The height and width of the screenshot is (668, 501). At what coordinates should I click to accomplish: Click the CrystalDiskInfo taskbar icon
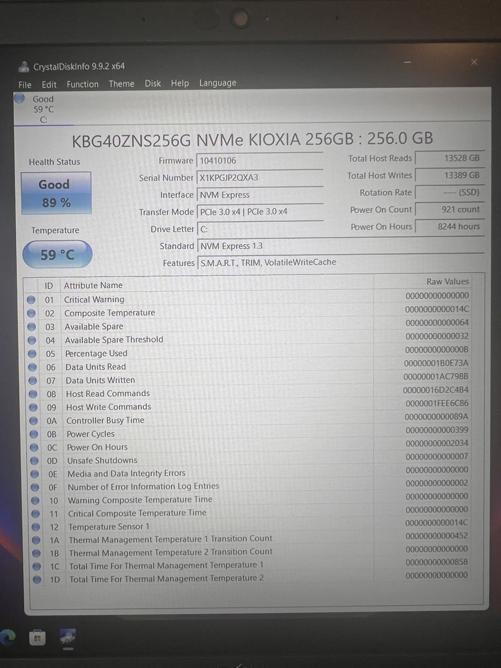coord(68,636)
